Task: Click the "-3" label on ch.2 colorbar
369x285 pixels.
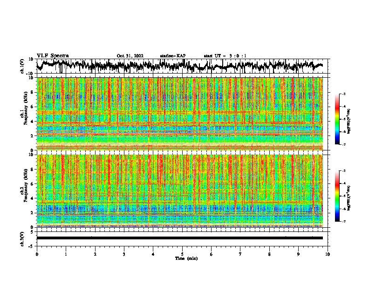Action: point(343,171)
